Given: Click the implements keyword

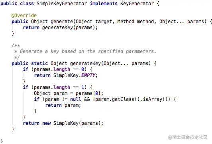Looking at the screenshot, I should coord(104,3).
